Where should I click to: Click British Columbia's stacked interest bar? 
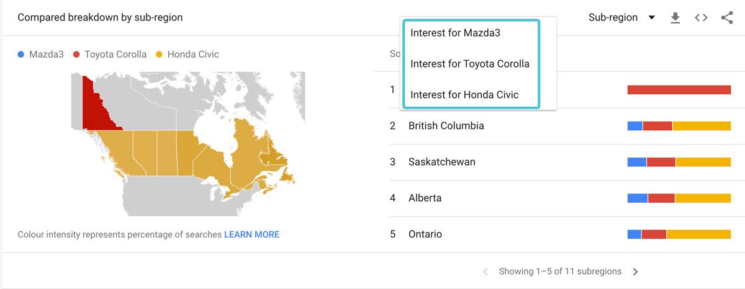pyautogui.click(x=679, y=126)
